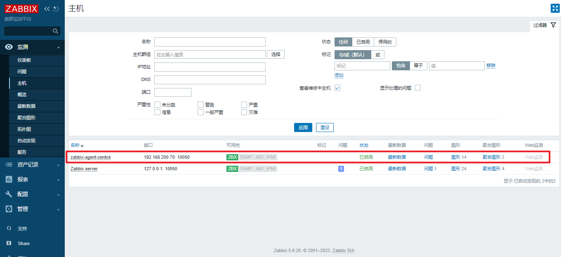The width and height of the screenshot is (561, 257).
Task: Expand the 资产记录 menu section
Action: (x=58, y=165)
